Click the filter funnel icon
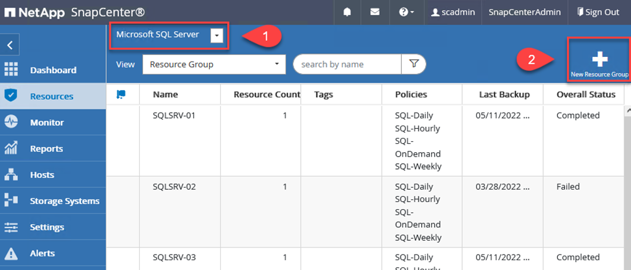631x270 pixels. pos(414,64)
